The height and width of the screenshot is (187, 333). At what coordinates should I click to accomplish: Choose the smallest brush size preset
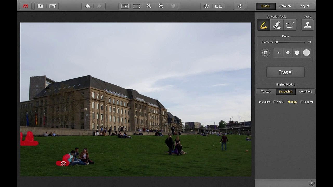[278, 53]
